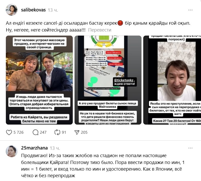Click the 247 comments count
The image size is (201, 181).
[x=43, y=132]
